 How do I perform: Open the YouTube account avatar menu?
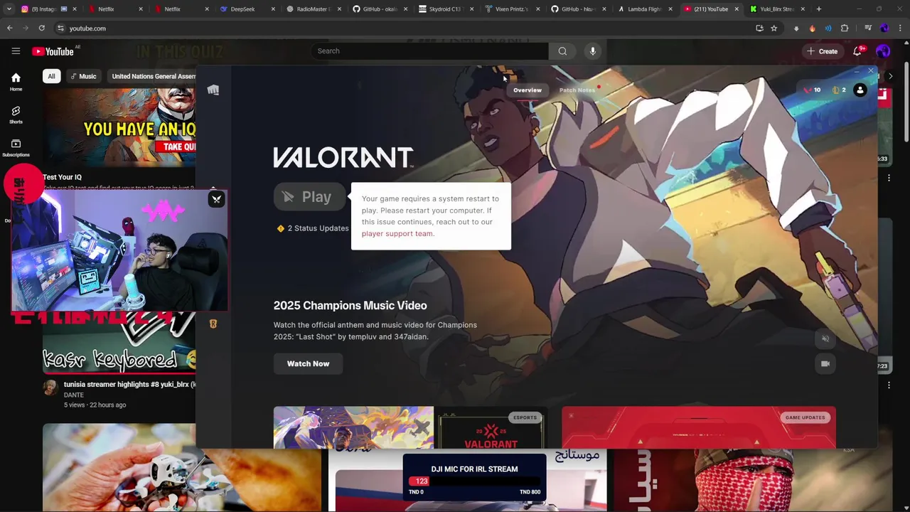pos(883,51)
